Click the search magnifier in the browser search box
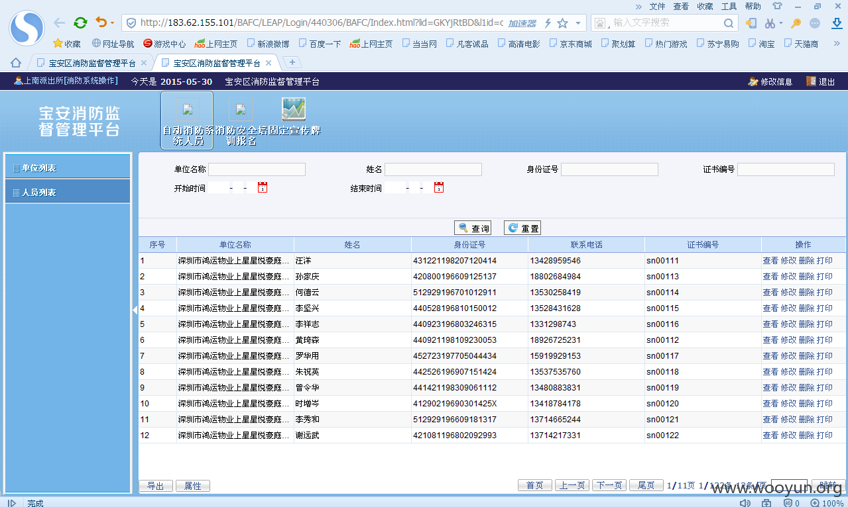The width and height of the screenshot is (848, 507). (728, 23)
